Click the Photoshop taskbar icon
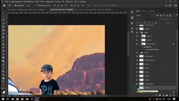 [x=37, y=99]
